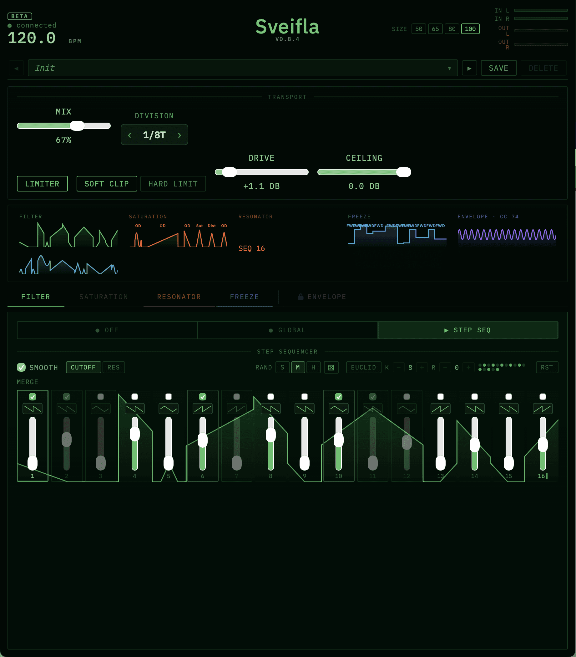The height and width of the screenshot is (657, 576).
Task: Go to the previous preset arrow
Action: click(x=16, y=68)
